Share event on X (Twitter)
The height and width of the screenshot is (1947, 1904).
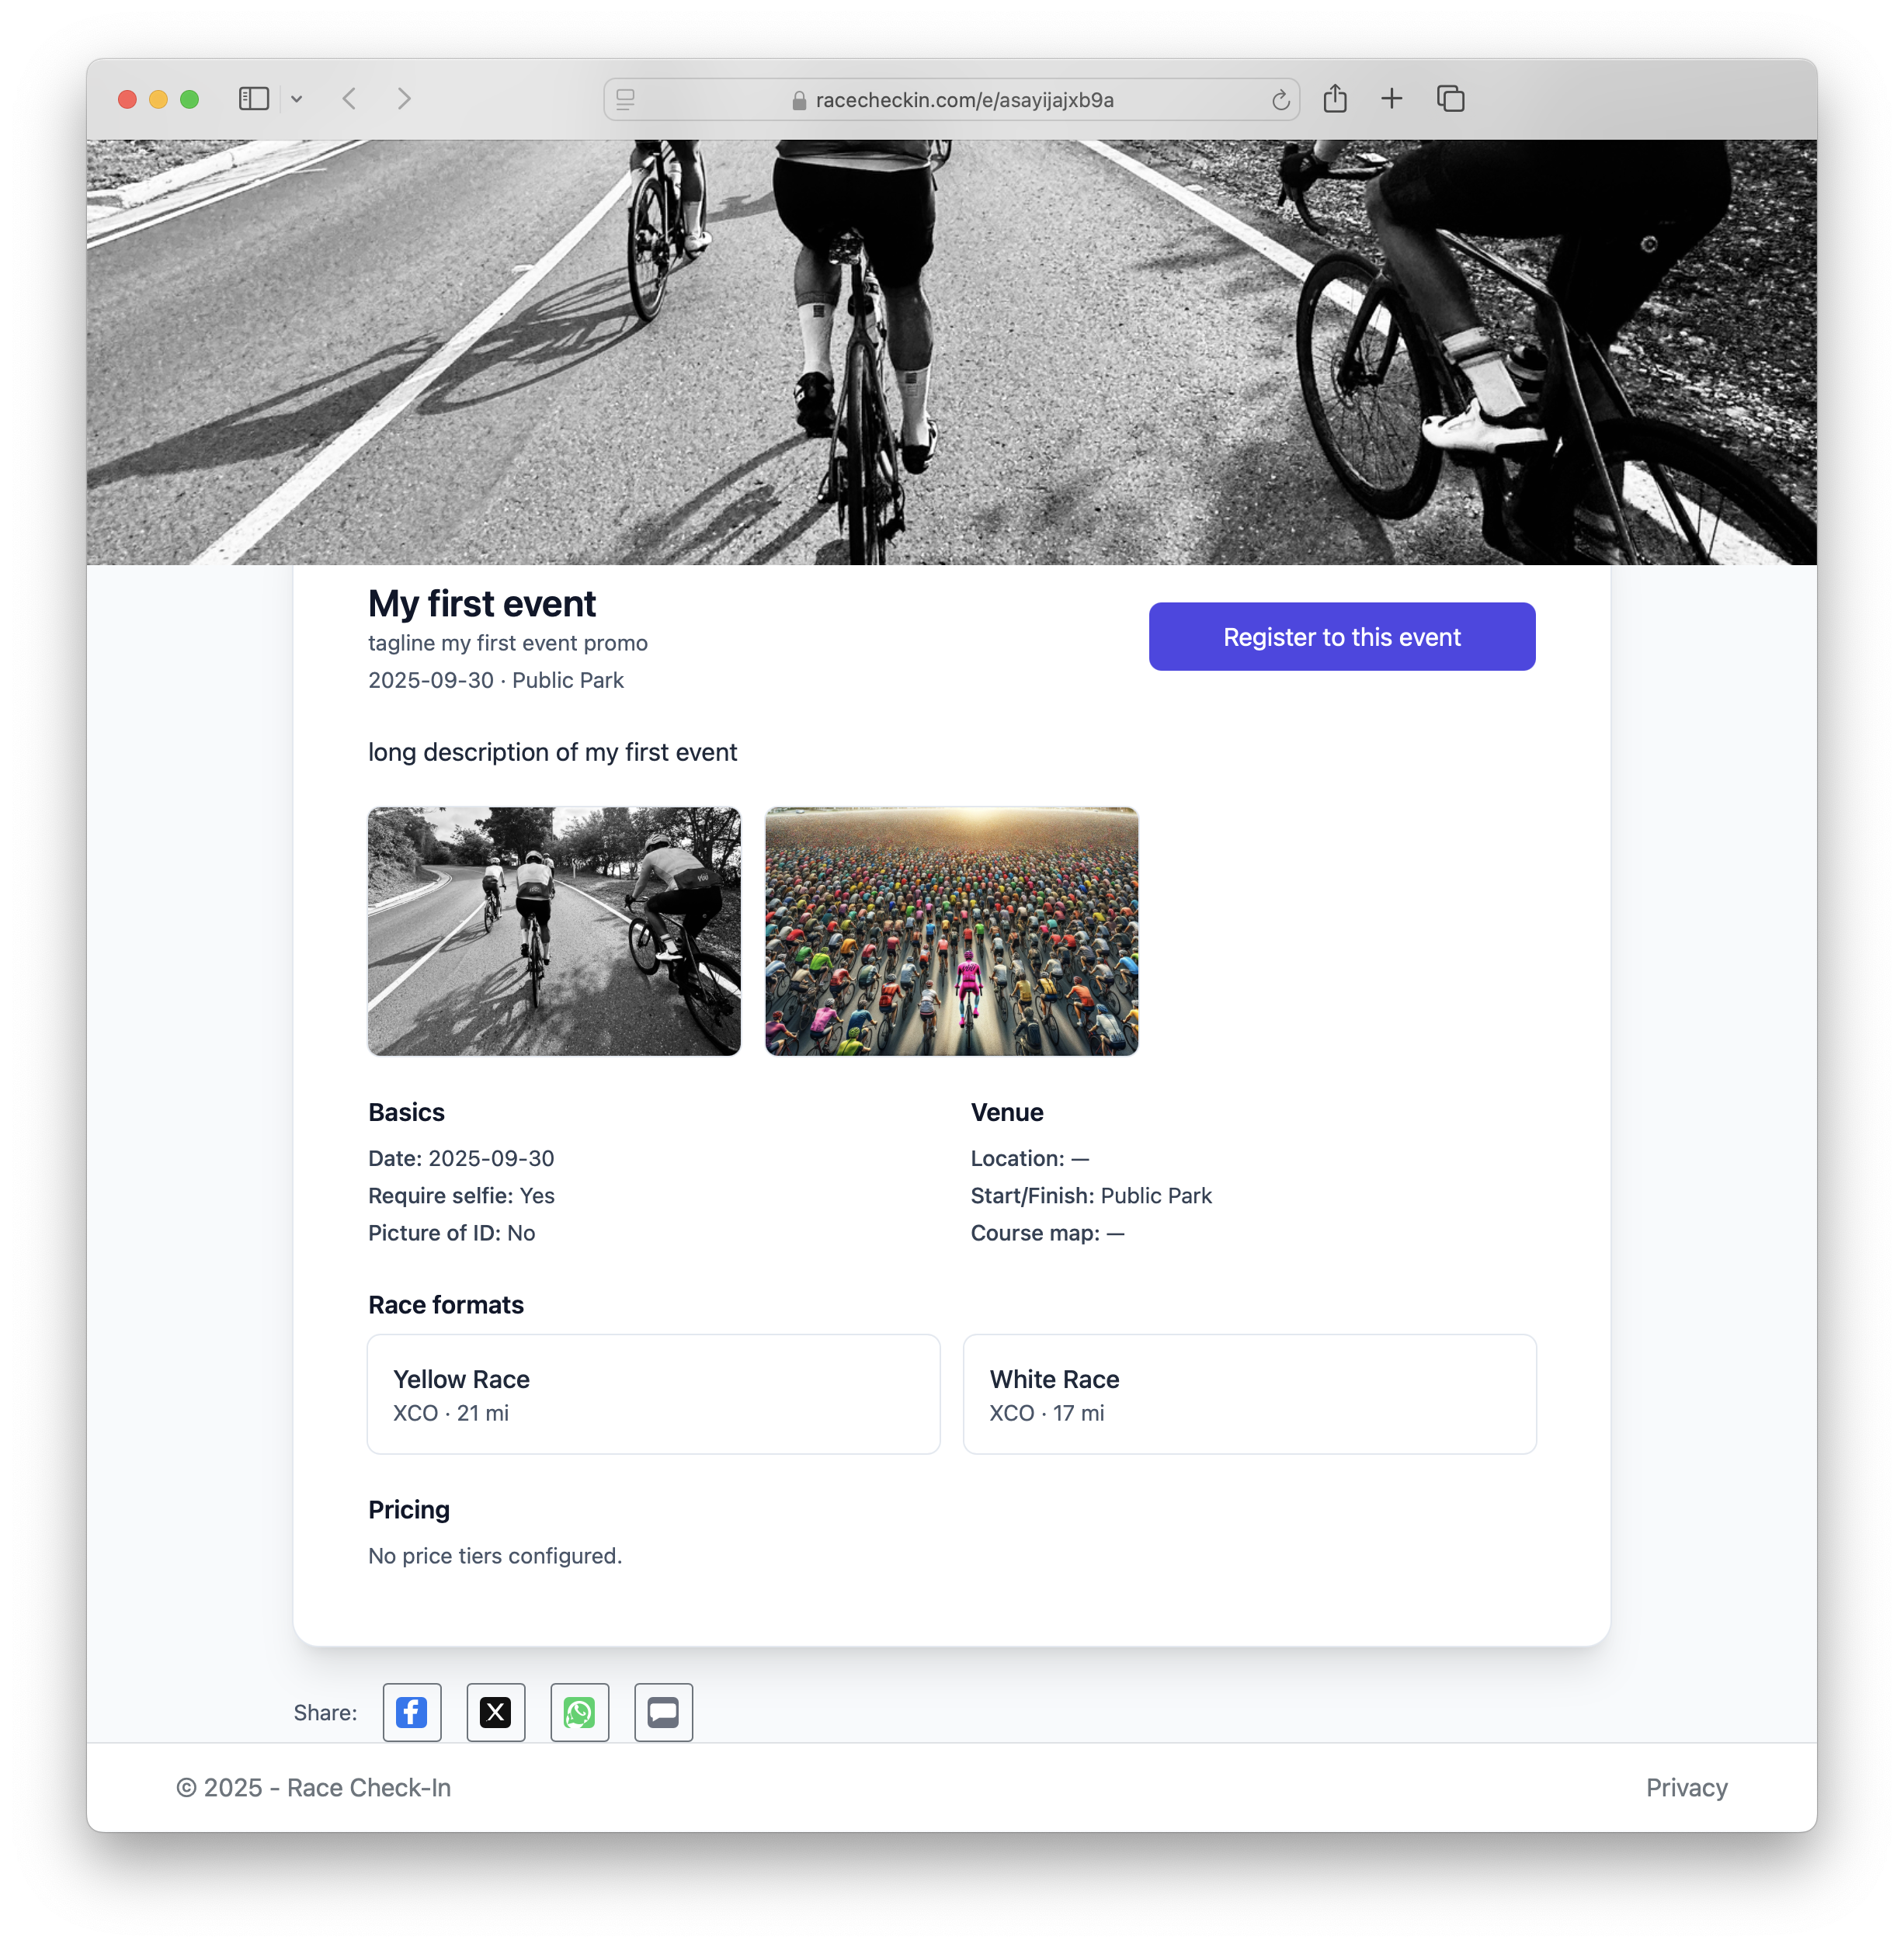496,1712
